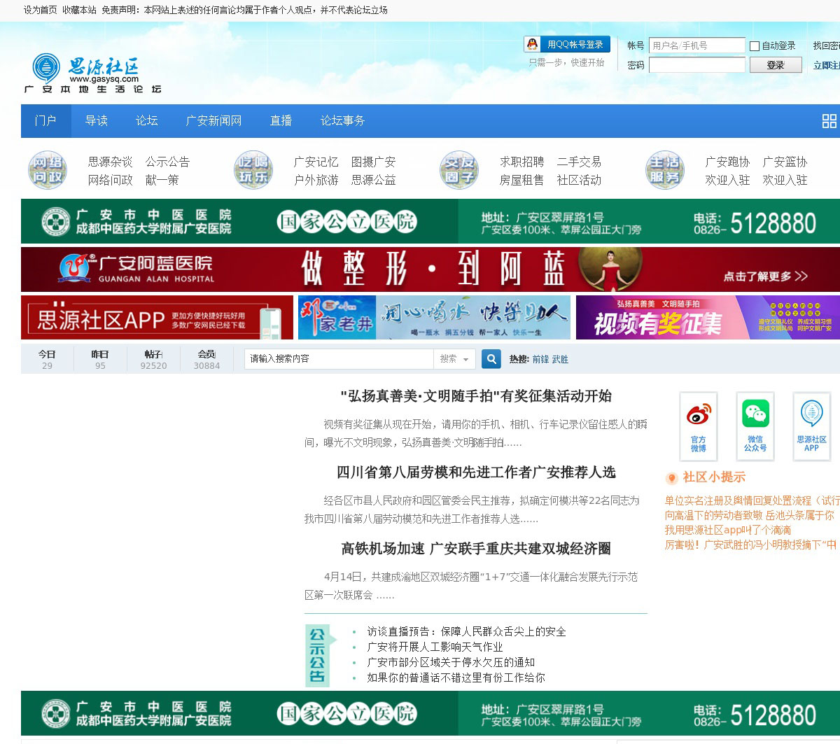Open the 官方微博 Weibo icon
840x744 pixels.
[x=699, y=426]
